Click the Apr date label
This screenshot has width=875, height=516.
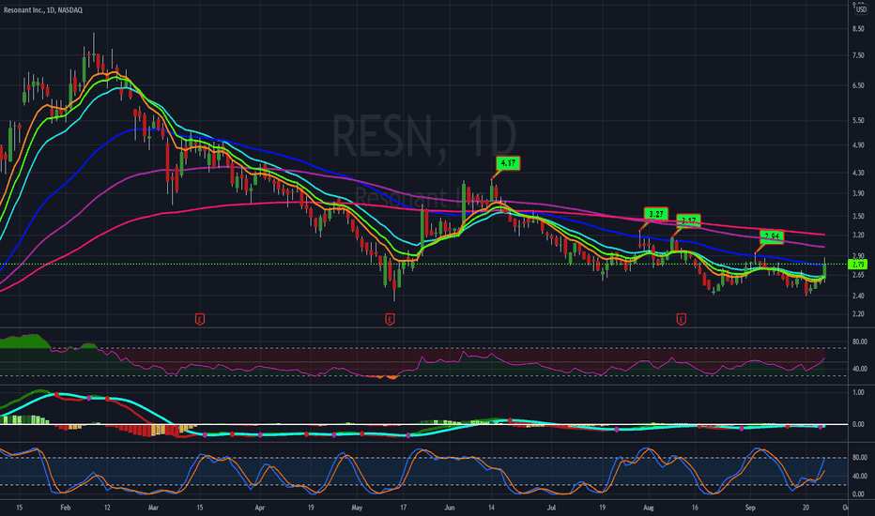(x=259, y=508)
